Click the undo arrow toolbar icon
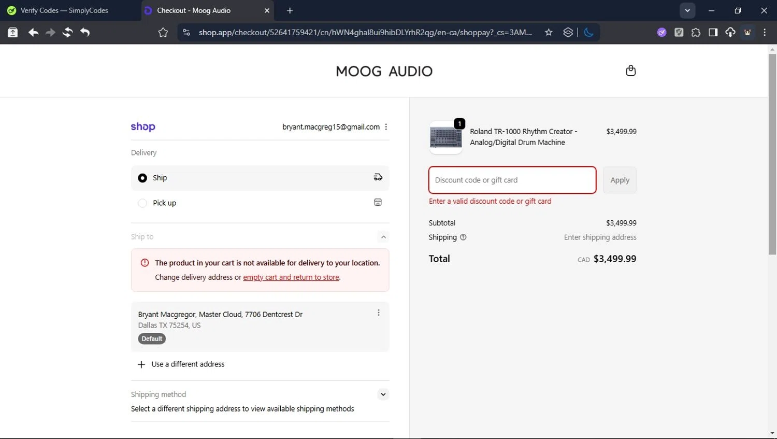Image resolution: width=777 pixels, height=439 pixels. (x=85, y=33)
